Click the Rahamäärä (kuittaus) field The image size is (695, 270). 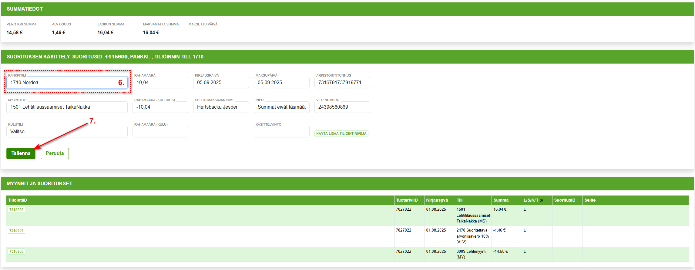(x=160, y=107)
